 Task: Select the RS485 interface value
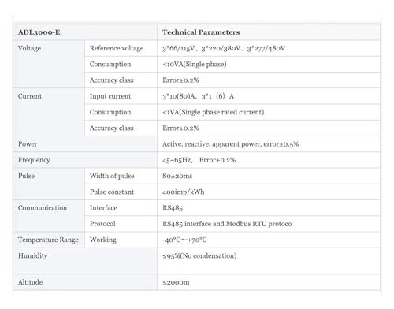coord(173,208)
